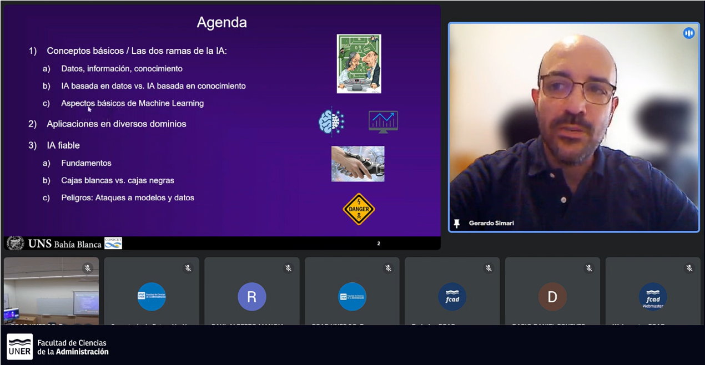Click the UNS seal emblem in slide footer

coord(15,243)
